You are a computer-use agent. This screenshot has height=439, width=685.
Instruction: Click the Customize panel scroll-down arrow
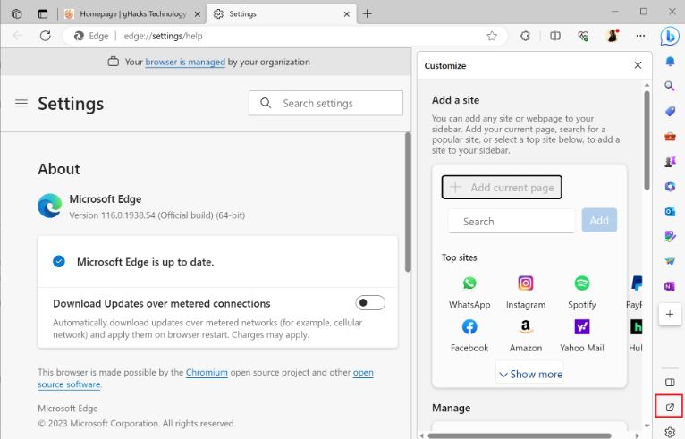coord(647,426)
